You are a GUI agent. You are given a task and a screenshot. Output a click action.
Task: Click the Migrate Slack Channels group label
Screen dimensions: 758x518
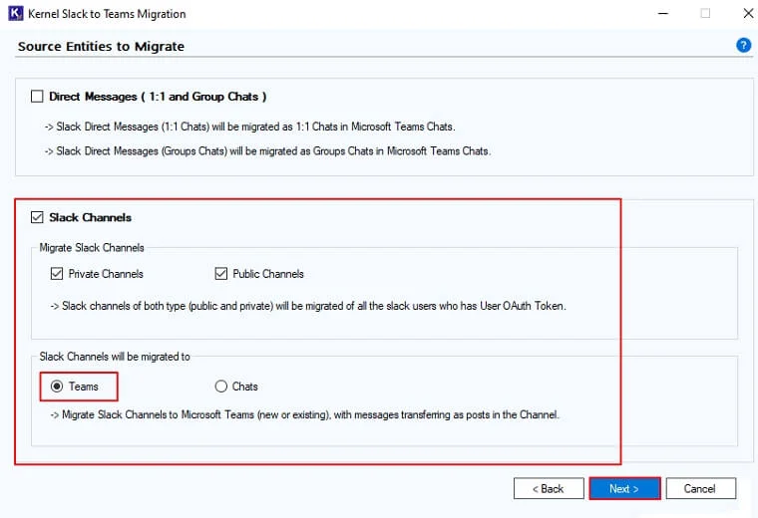[92, 248]
